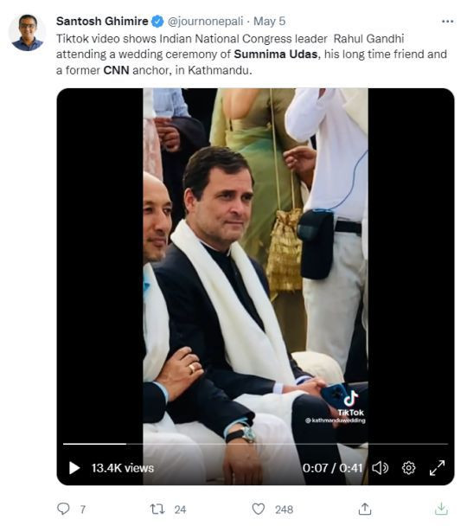The height and width of the screenshot is (526, 467).
Task: Seek on the video progress bar
Action: click(x=255, y=444)
